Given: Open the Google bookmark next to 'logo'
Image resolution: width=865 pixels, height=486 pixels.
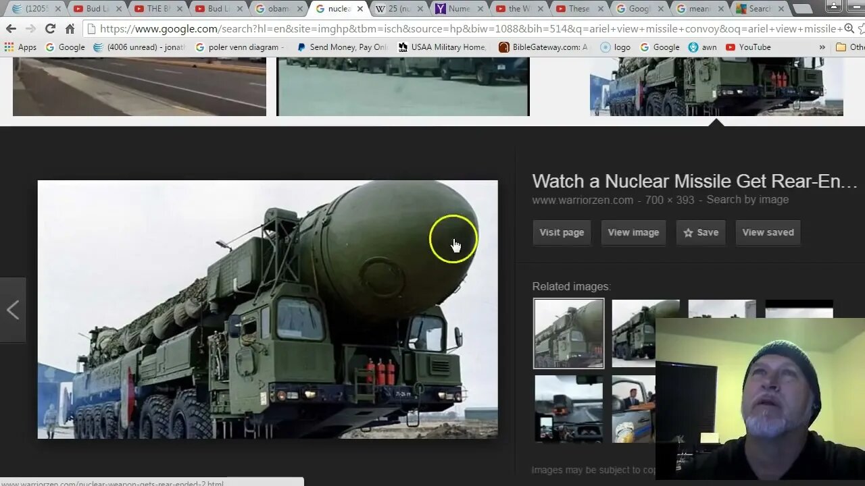Looking at the screenshot, I should 660,47.
